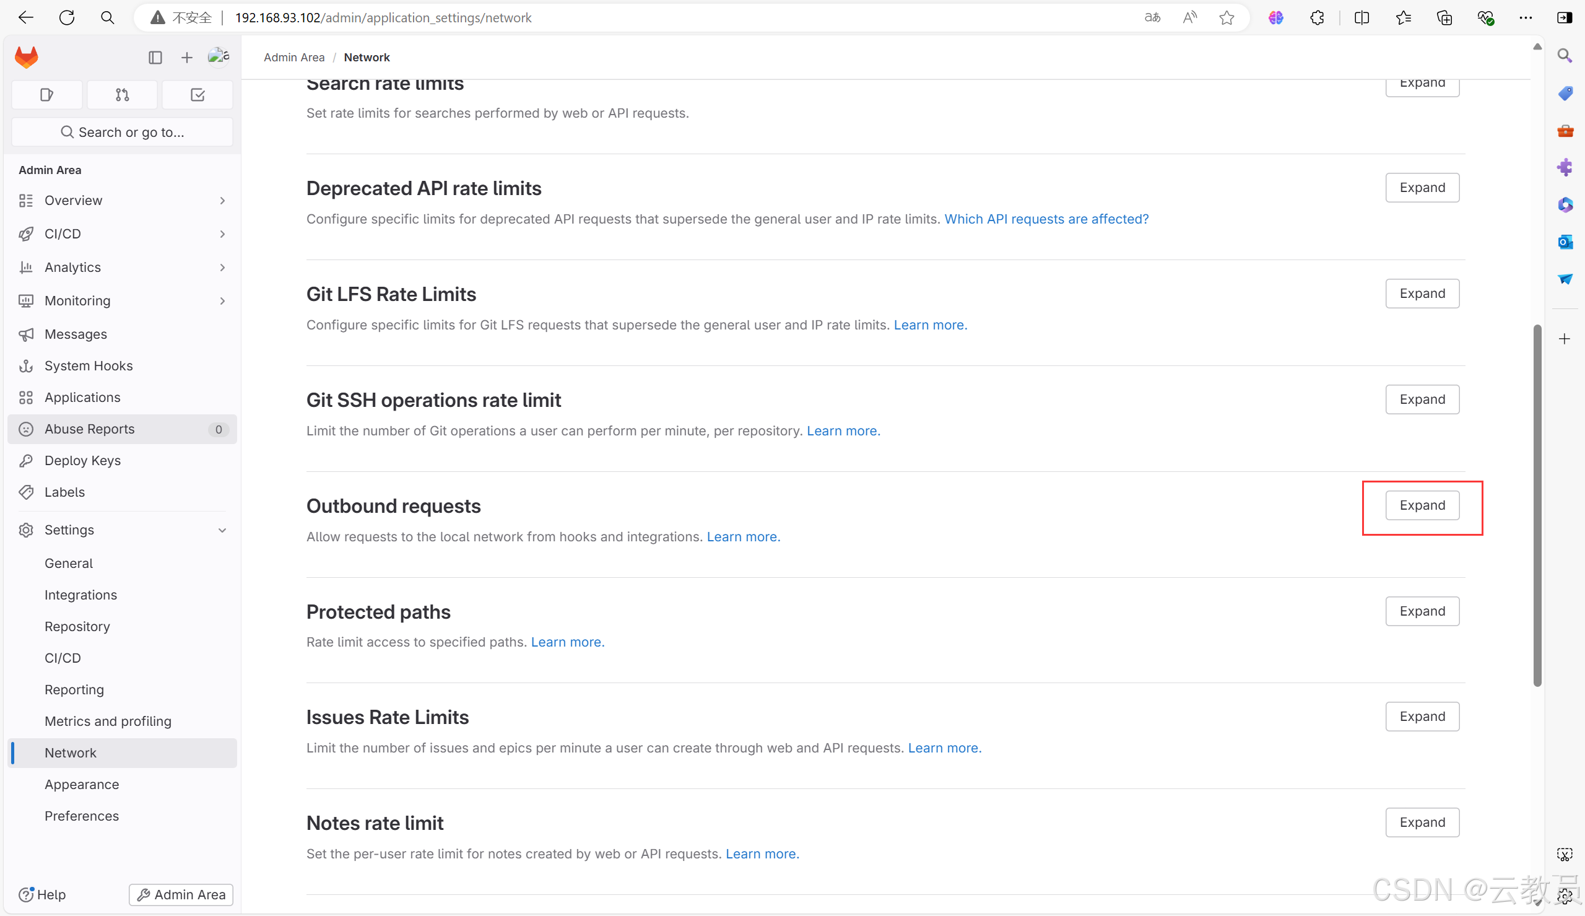1585x916 pixels.
Task: Click the Admin Area button at bottom
Action: (x=181, y=894)
